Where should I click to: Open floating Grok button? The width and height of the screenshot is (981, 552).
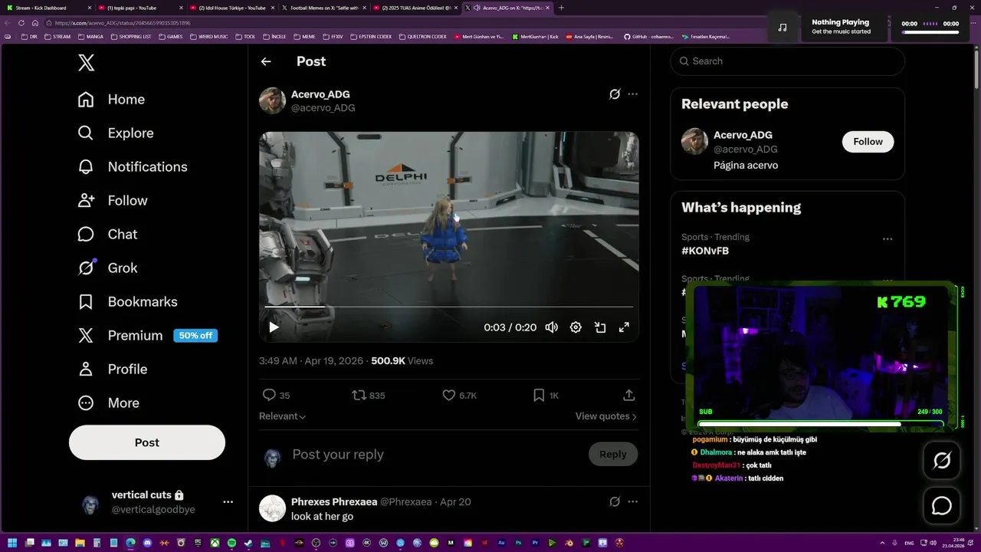click(x=942, y=461)
